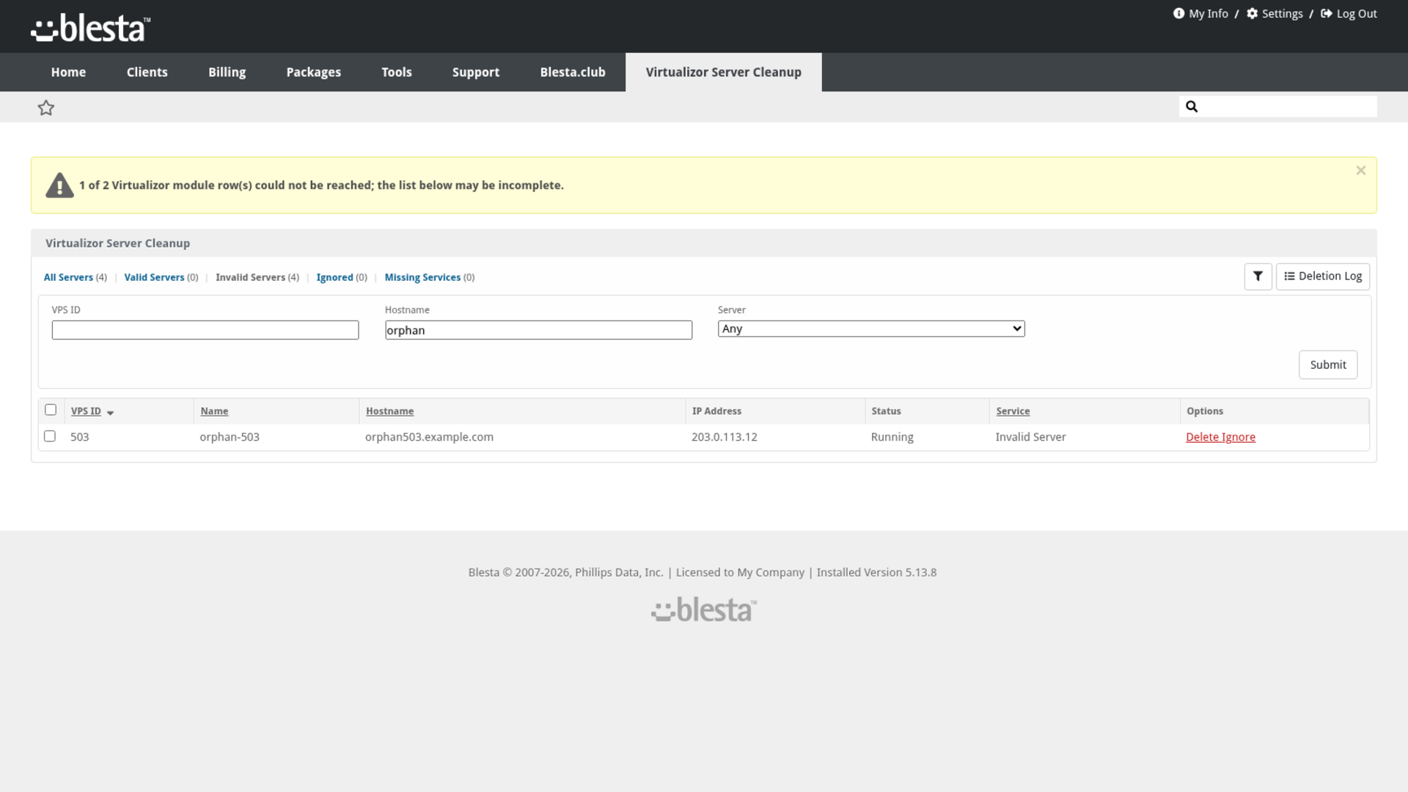Viewport: 1408px width, 792px height.
Task: Open the Tools menu
Action: [396, 72]
